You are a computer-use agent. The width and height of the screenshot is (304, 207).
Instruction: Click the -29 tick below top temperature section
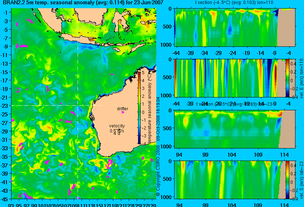tap(218, 53)
